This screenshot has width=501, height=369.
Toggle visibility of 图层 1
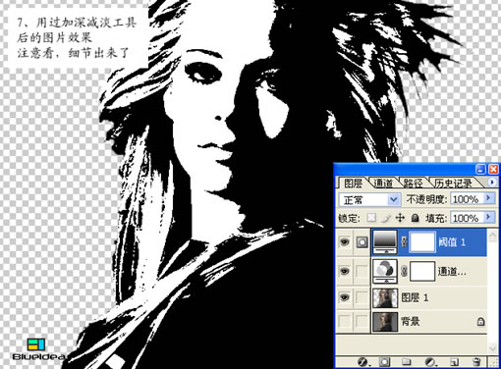tap(344, 297)
